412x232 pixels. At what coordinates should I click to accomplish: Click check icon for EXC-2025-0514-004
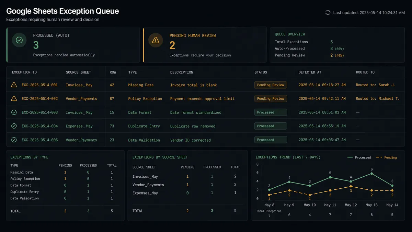pos(14,126)
